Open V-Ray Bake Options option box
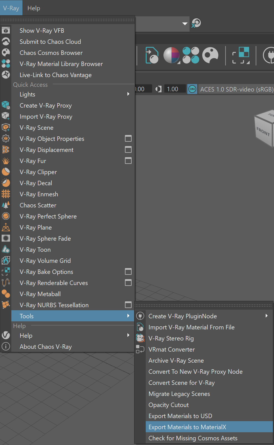This screenshot has width=274, height=445. 128,271
